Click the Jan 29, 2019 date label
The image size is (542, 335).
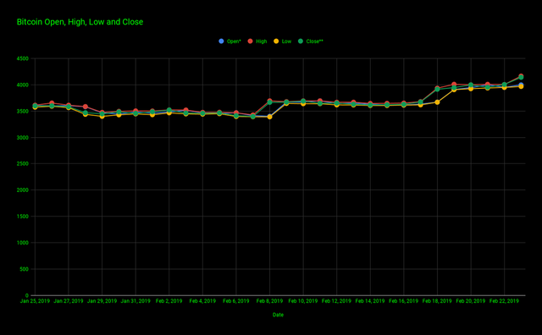[102, 301]
